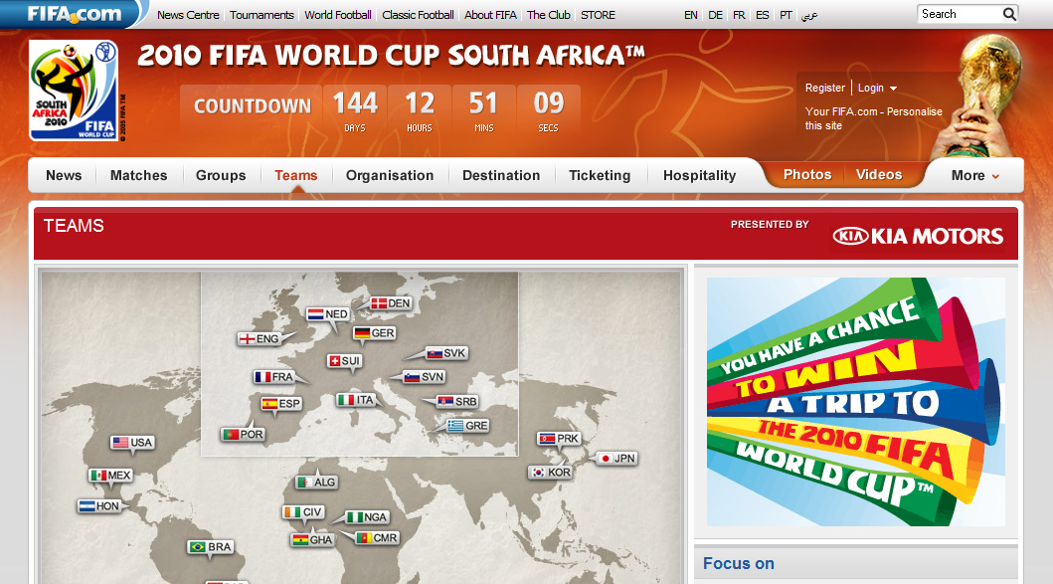The image size is (1053, 584).
Task: Open World Football in top menu
Action: pyautogui.click(x=338, y=15)
